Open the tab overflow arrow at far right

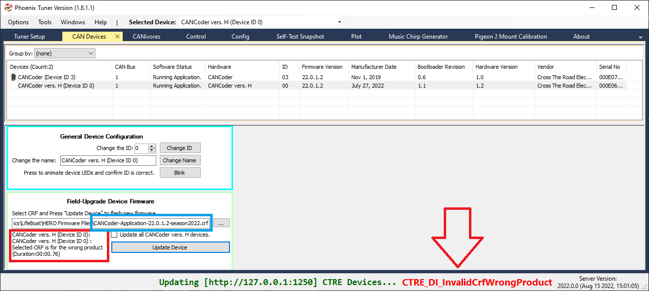(x=641, y=37)
